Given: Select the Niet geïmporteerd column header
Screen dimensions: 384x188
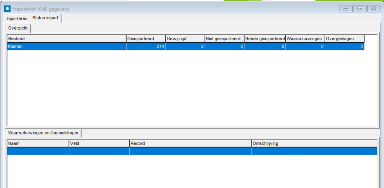Looking at the screenshot, I should (224, 39).
